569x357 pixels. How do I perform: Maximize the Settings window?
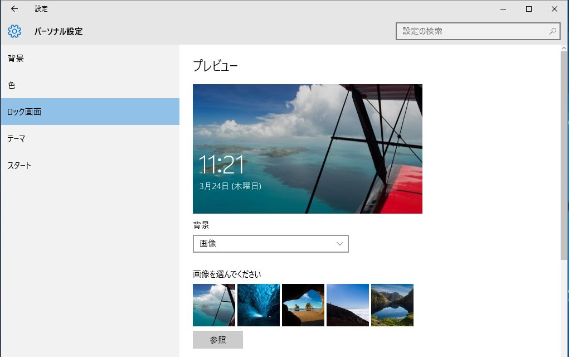pyautogui.click(x=529, y=9)
